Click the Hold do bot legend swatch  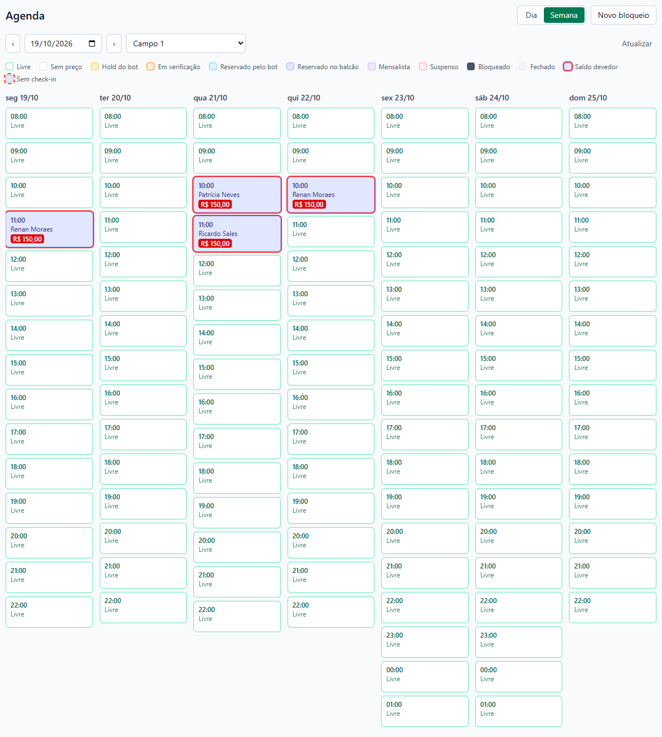click(95, 67)
